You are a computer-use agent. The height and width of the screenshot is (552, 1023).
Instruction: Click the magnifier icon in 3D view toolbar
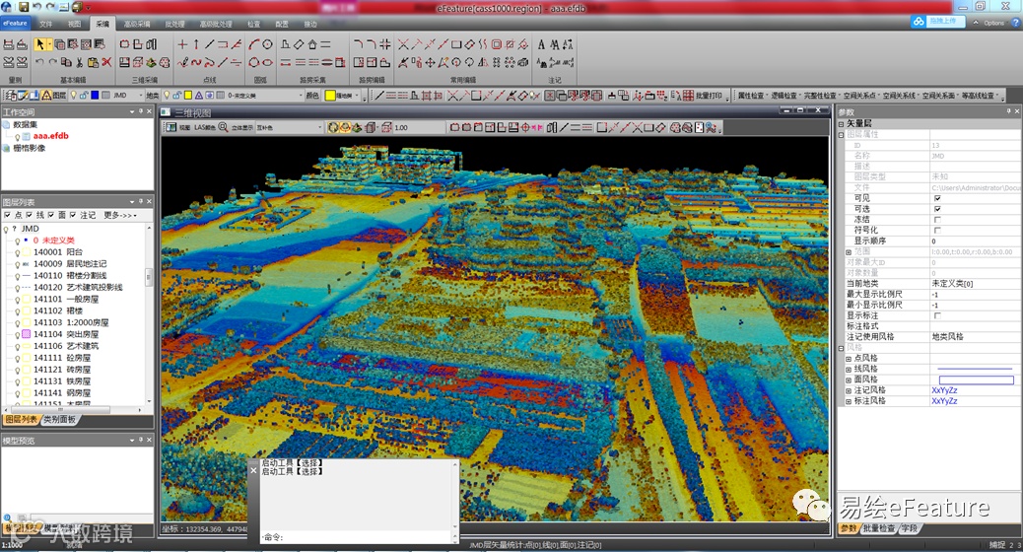coord(223,127)
